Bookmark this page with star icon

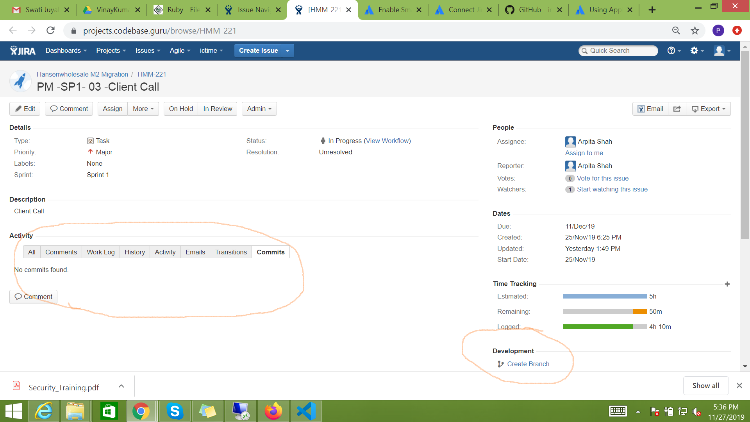(x=695, y=30)
